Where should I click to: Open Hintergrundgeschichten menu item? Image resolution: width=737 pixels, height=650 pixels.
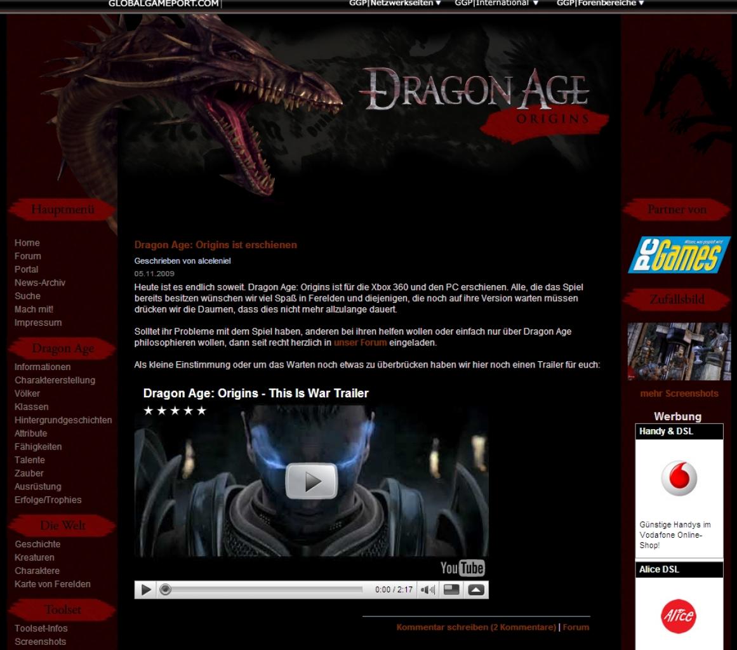coord(63,420)
